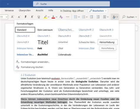Screen dimensions: 140x109
Task: Open the font color dropdown arrow
Action: coord(56,17)
